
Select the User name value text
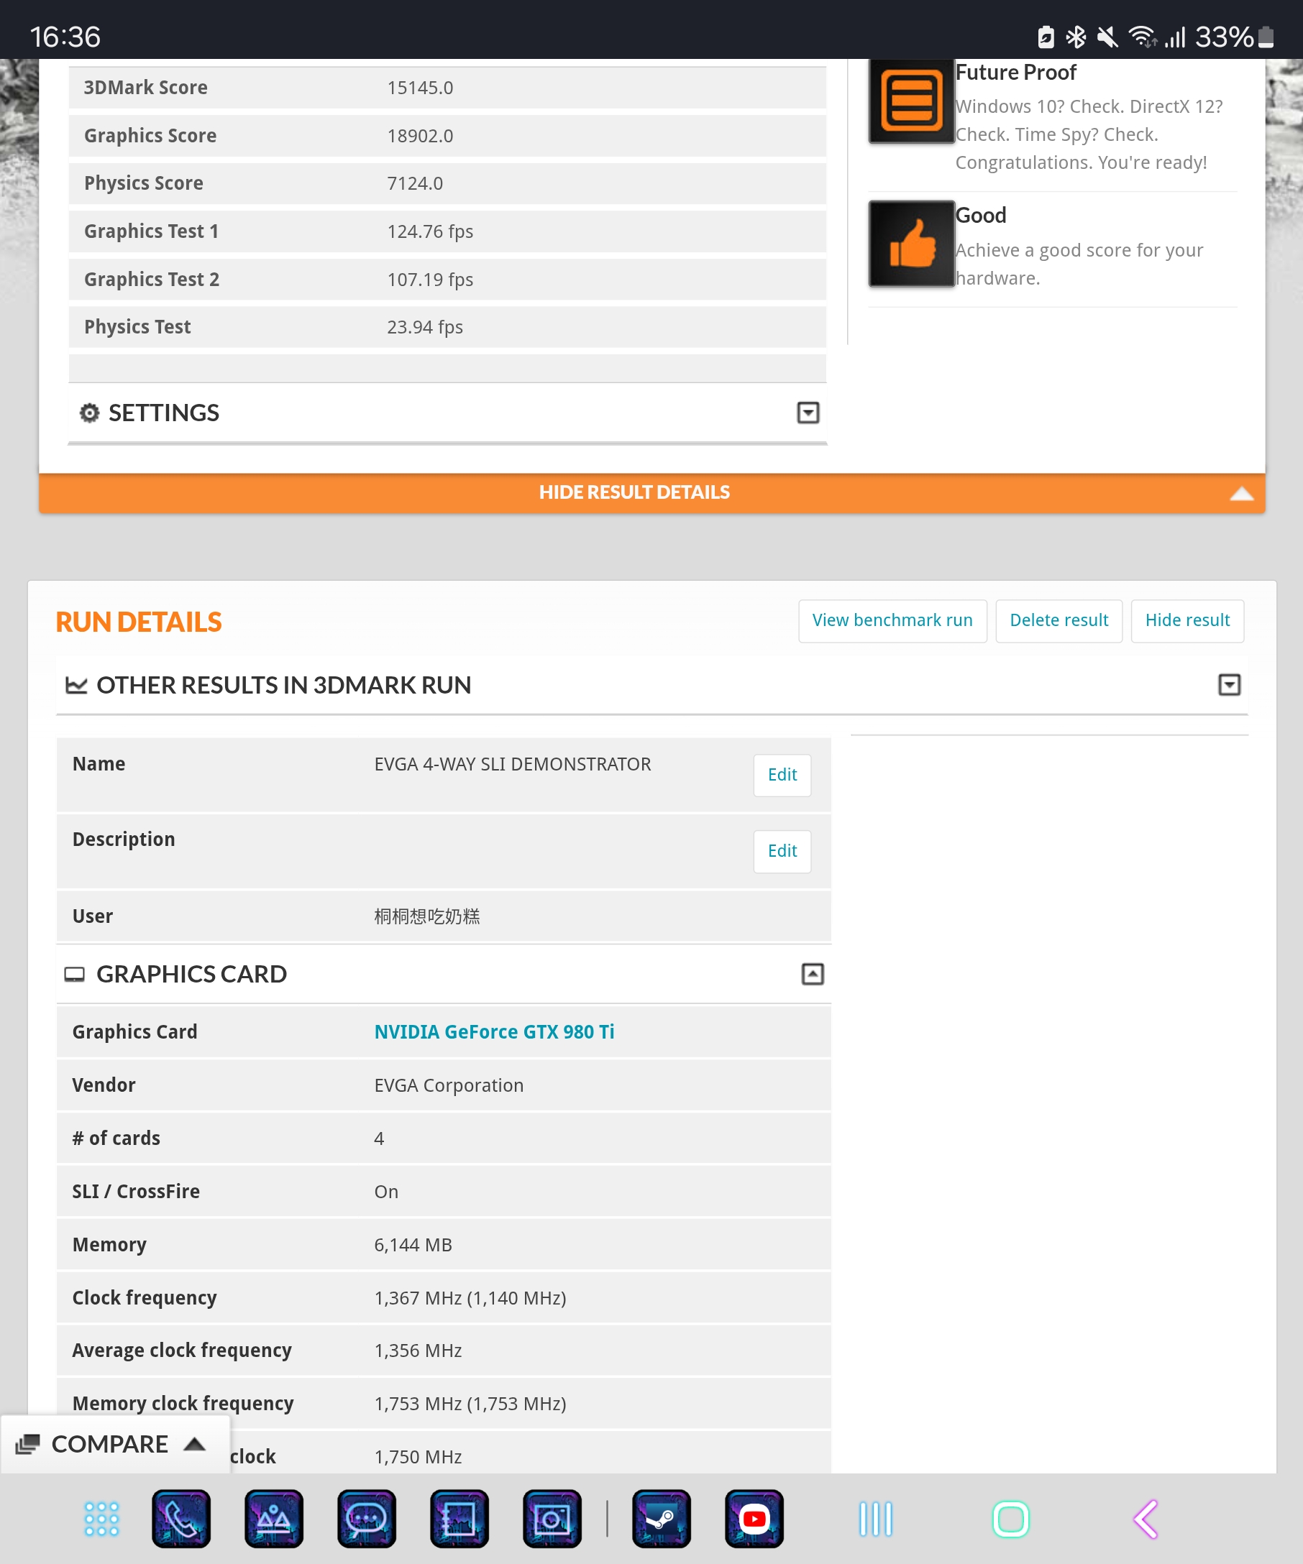point(427,916)
